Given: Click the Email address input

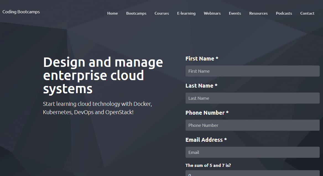Looking at the screenshot, I should coord(252,152).
